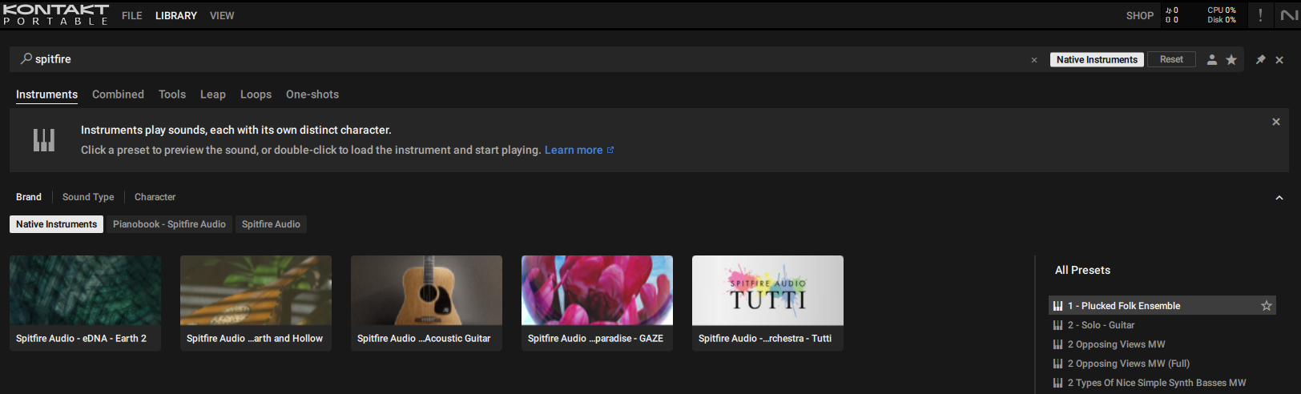Switch to the Loops tab

256,94
